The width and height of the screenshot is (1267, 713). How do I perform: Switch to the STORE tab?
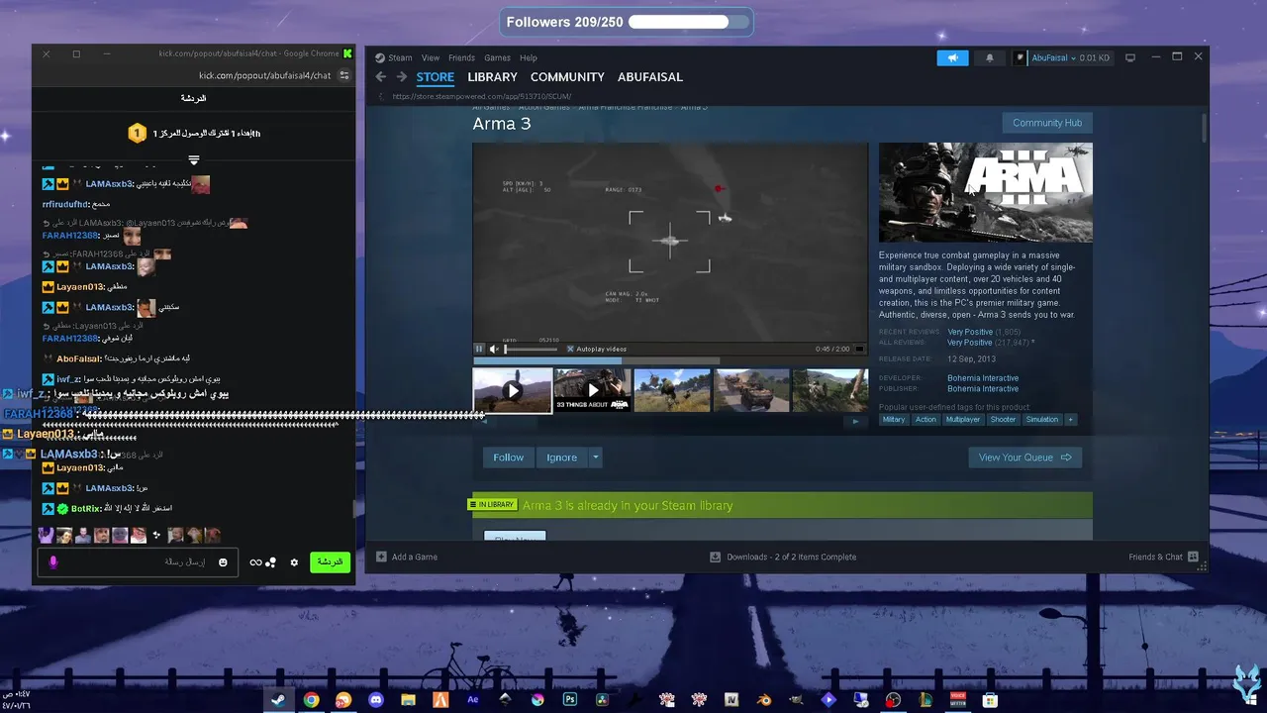pos(436,77)
